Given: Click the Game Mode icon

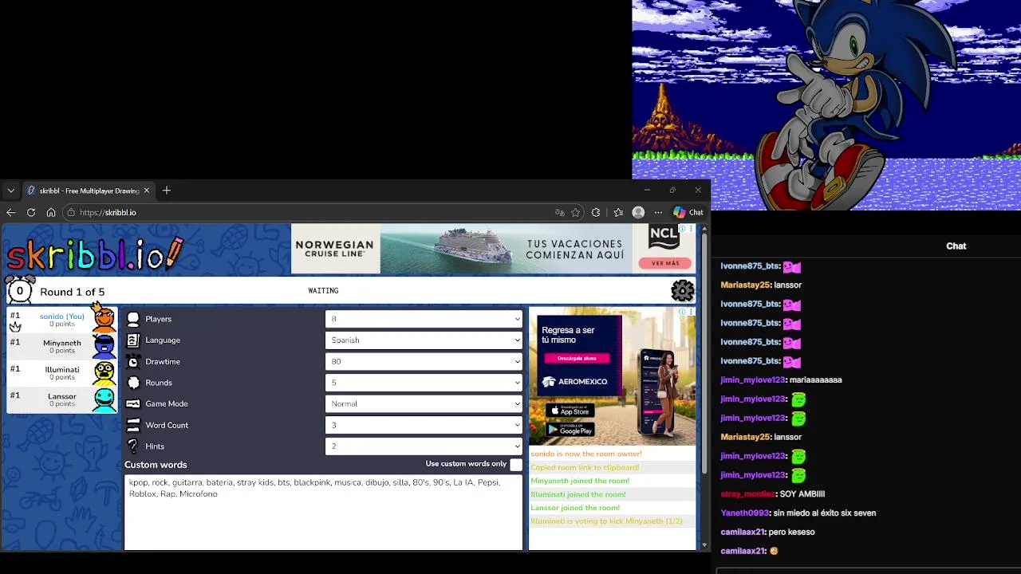Looking at the screenshot, I should 133,404.
